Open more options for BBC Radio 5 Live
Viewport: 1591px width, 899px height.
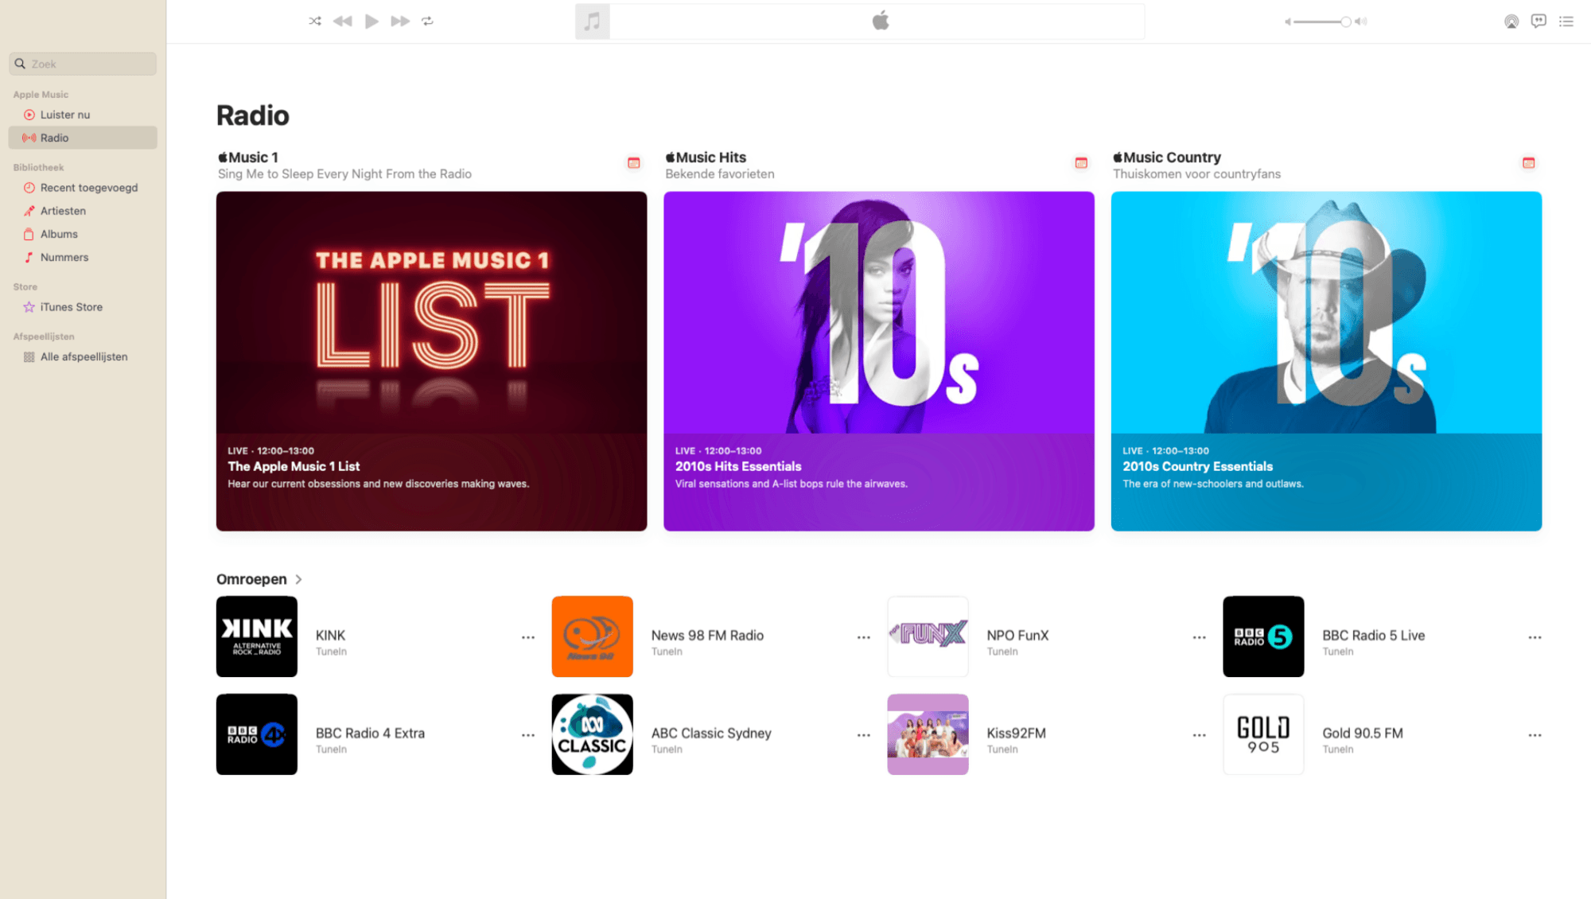[1535, 637]
